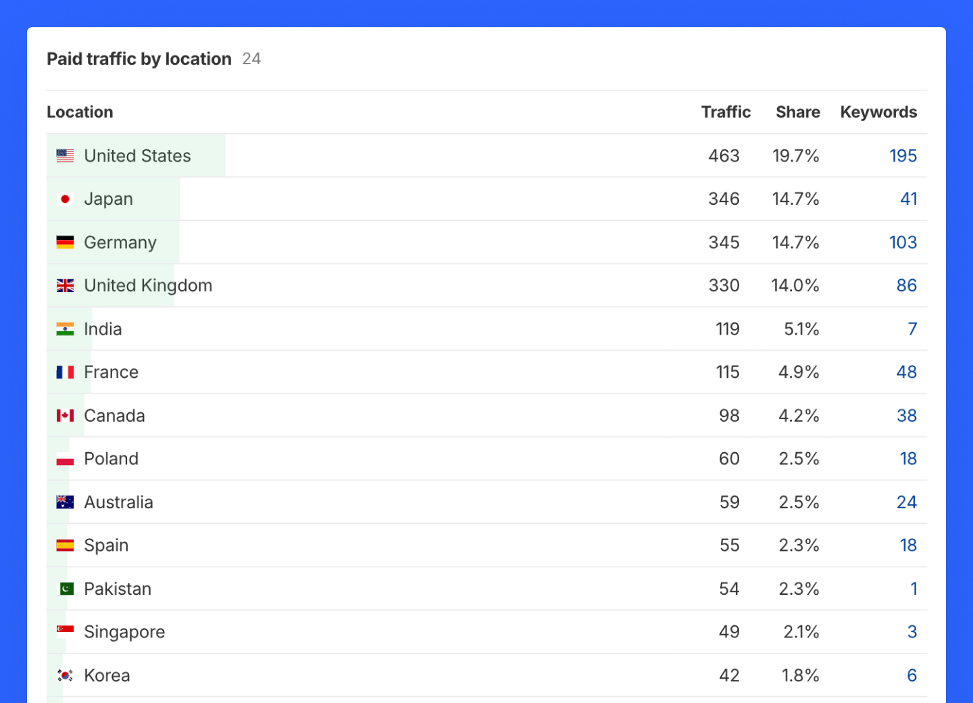Select the Singapore row name
The width and height of the screenshot is (973, 703).
click(124, 632)
